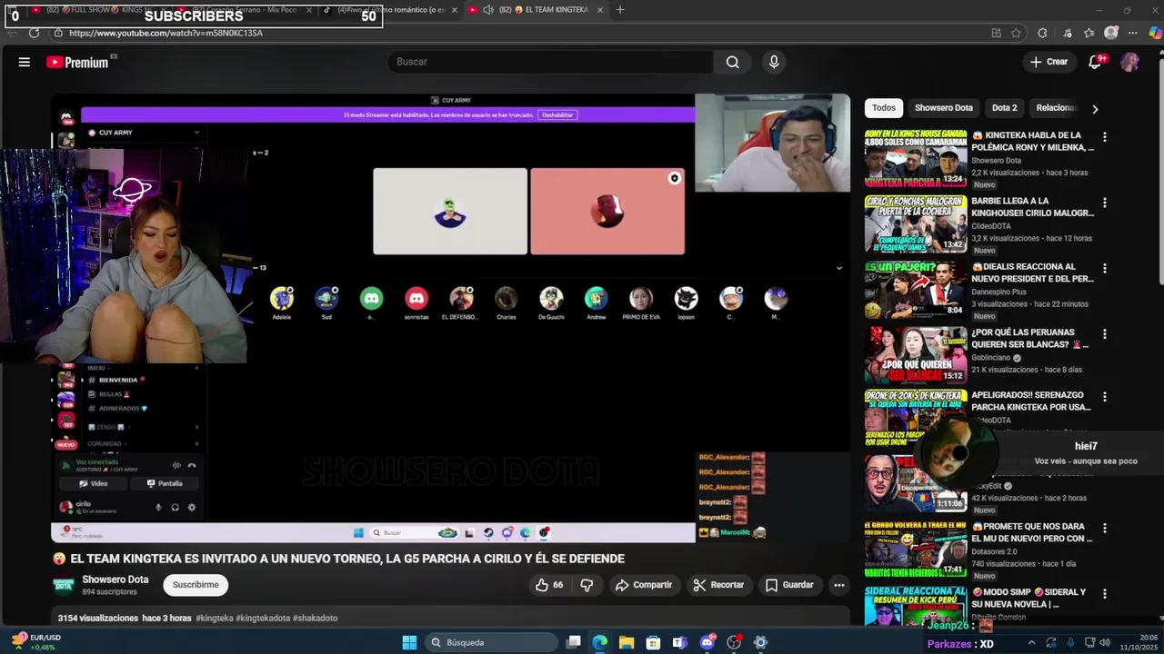Screen dimensions: 1164x654
Task: Select the Showsero Dota filter chip
Action: click(x=943, y=108)
